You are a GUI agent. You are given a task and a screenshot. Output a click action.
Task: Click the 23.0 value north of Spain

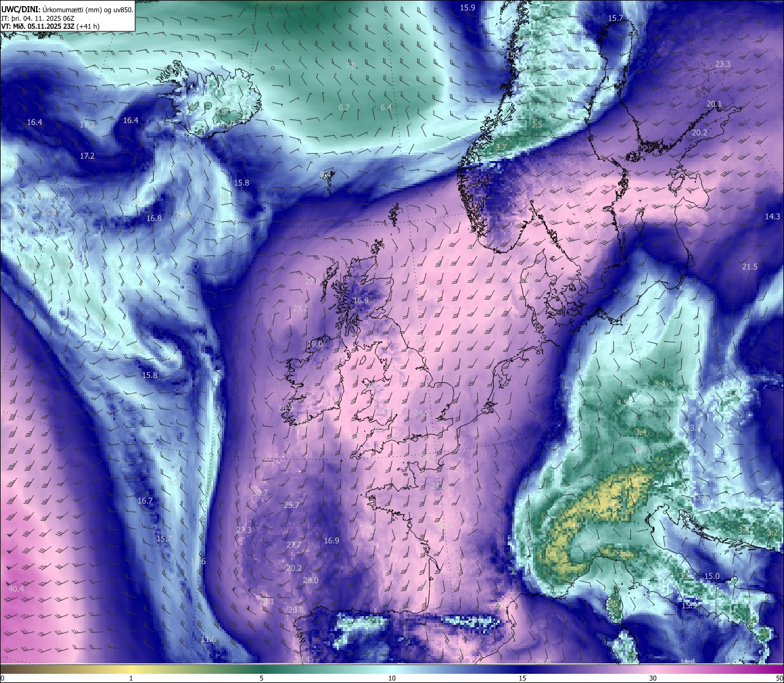[311, 580]
